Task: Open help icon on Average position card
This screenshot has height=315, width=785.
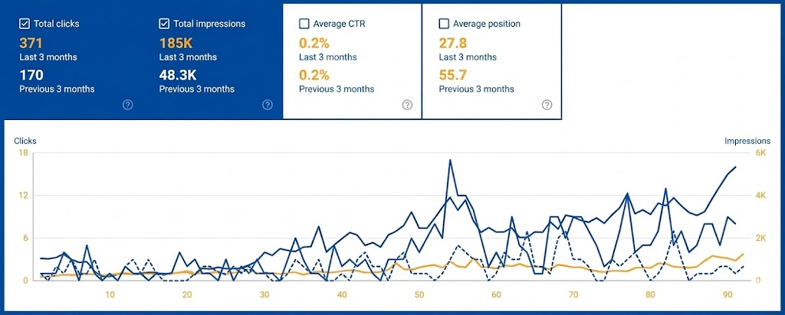Action: 547,105
